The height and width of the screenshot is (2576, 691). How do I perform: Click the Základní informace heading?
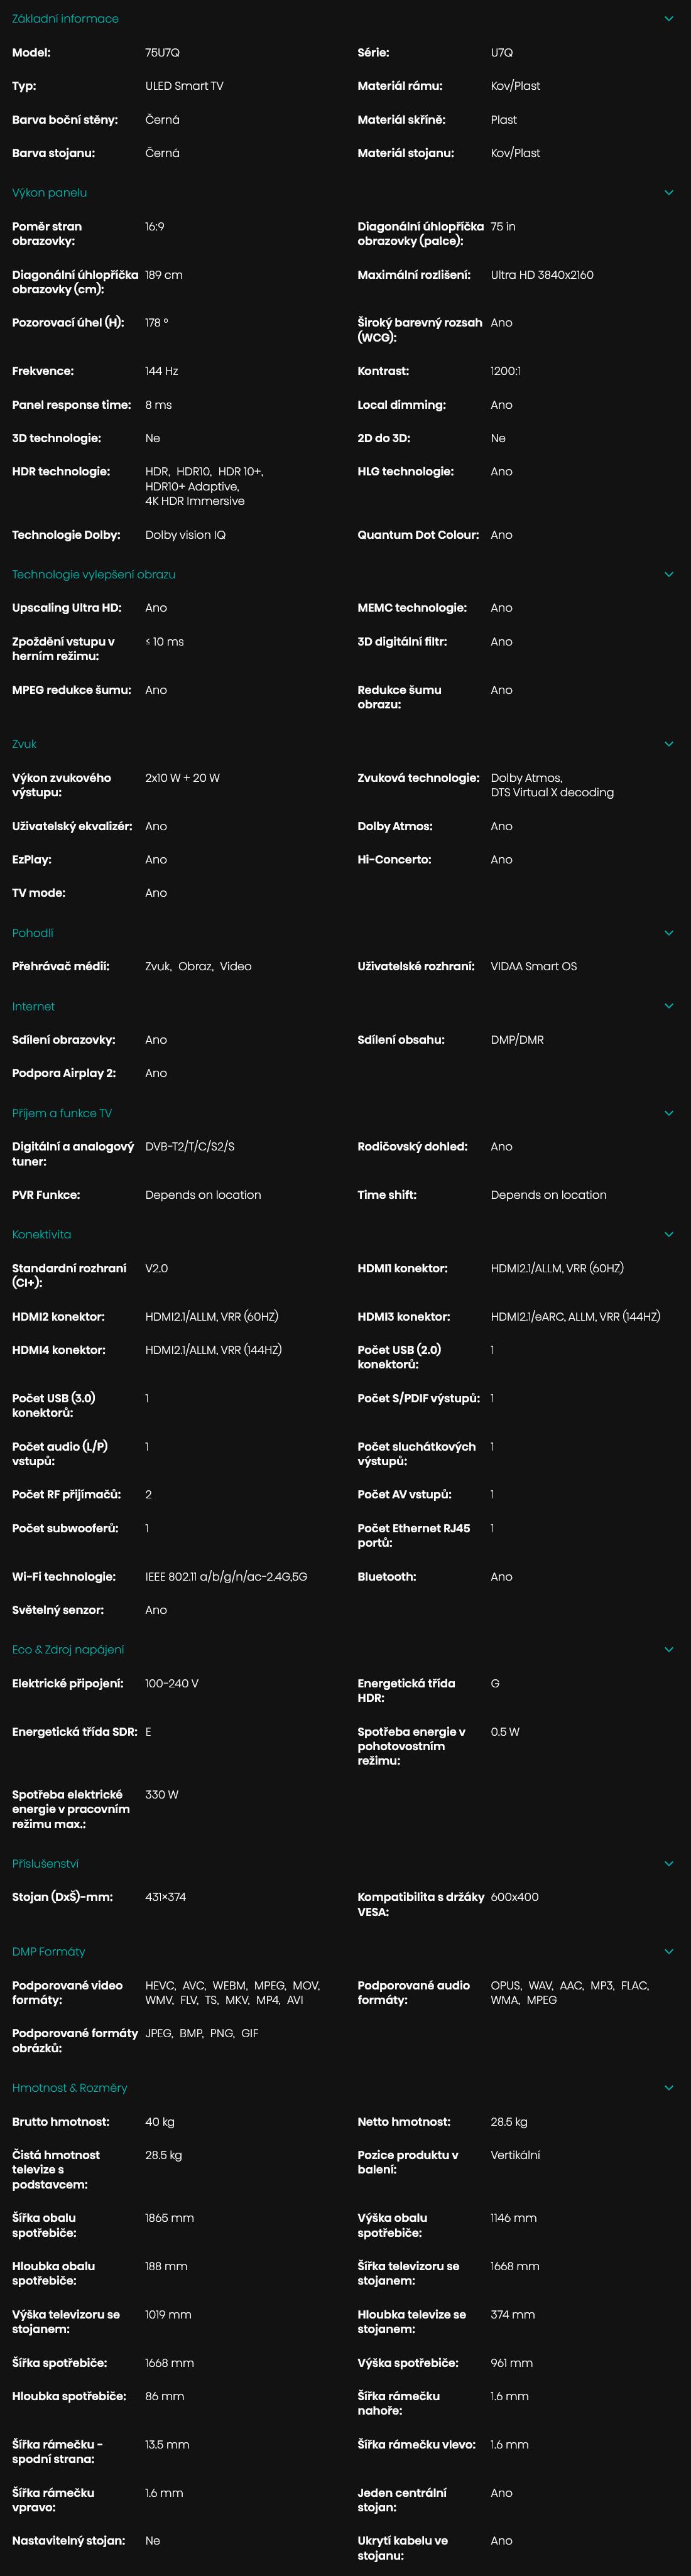(x=65, y=18)
